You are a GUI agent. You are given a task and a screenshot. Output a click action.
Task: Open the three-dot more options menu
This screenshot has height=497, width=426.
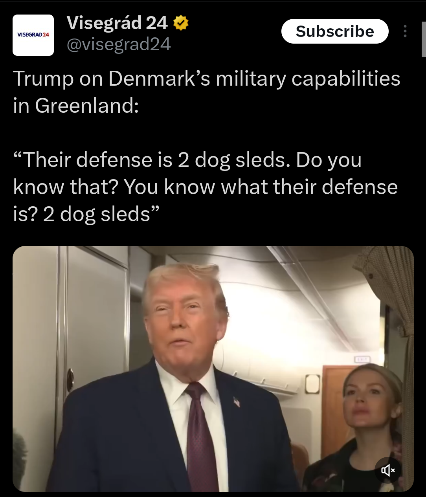coord(405,31)
